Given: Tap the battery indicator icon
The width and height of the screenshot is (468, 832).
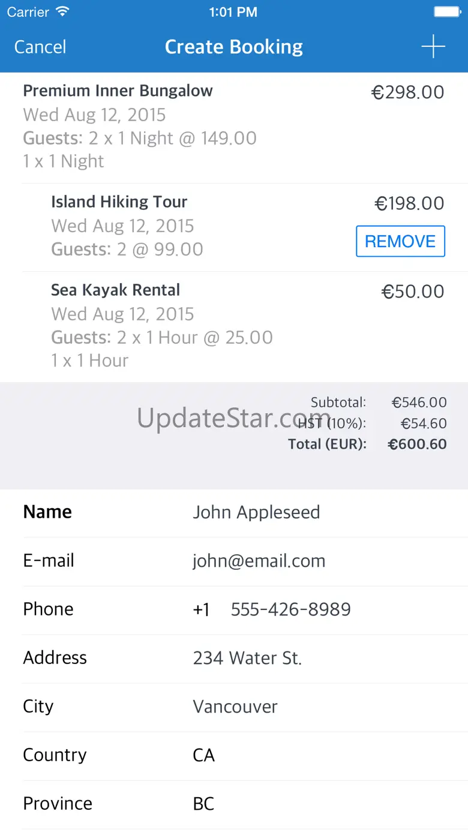Looking at the screenshot, I should tap(446, 12).
